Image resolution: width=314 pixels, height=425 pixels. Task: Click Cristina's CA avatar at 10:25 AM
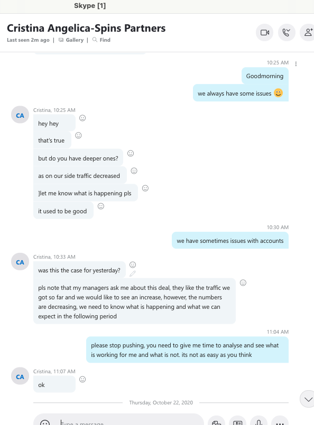[20, 115]
